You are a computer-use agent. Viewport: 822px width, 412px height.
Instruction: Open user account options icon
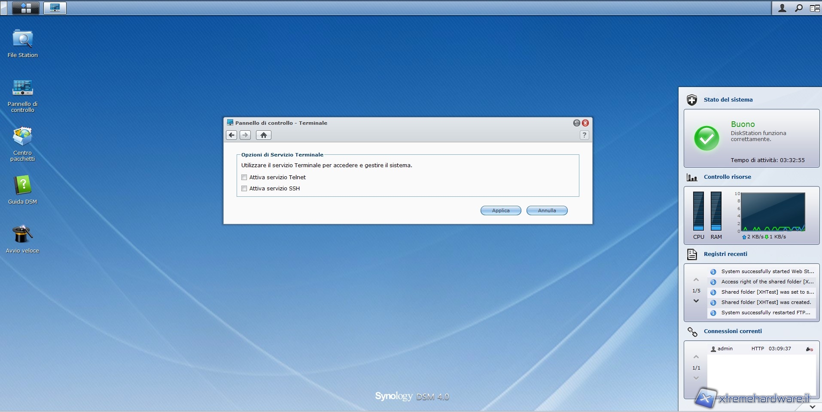(782, 8)
